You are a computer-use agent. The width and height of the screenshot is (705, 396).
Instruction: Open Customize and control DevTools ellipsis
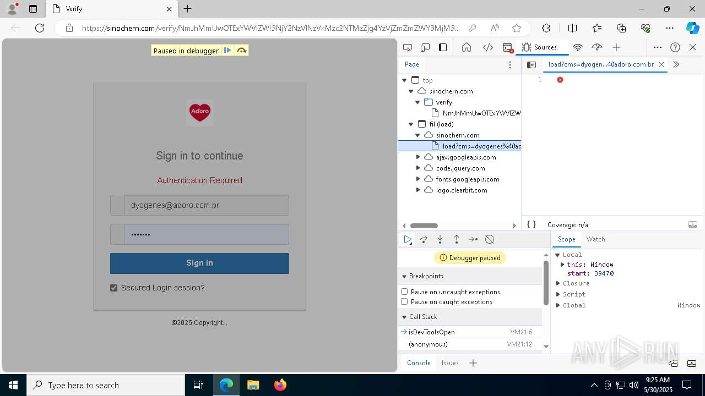(x=657, y=47)
